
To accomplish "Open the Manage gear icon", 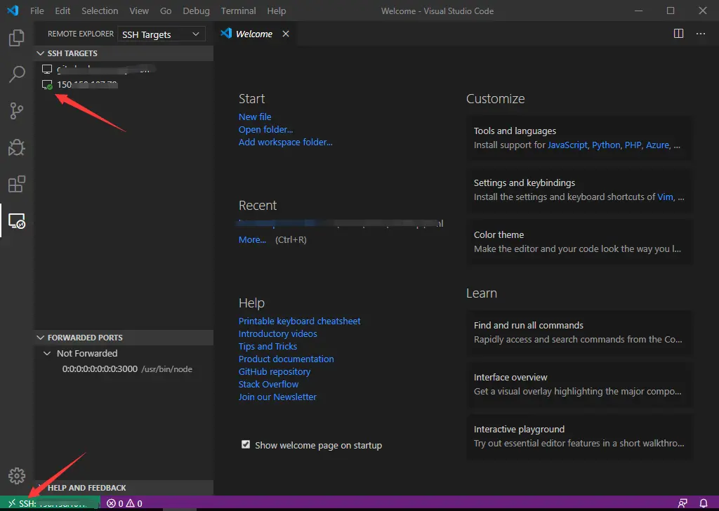I will 17,476.
